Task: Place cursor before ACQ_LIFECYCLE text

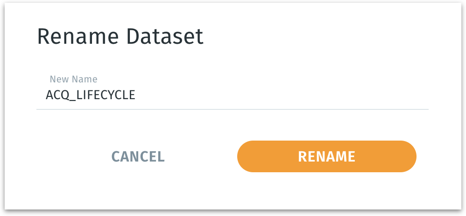Action: click(x=46, y=95)
